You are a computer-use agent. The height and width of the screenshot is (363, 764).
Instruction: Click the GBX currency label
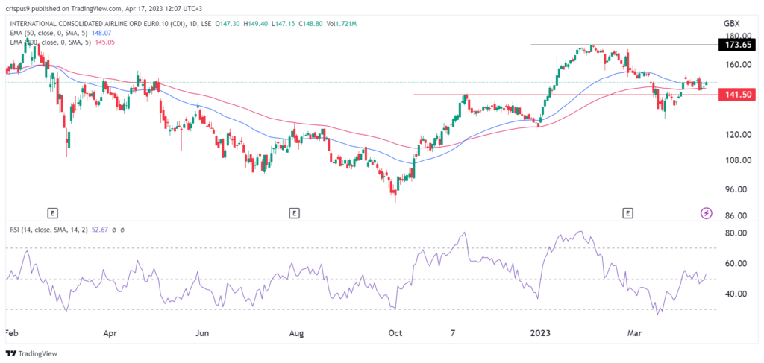coord(732,24)
